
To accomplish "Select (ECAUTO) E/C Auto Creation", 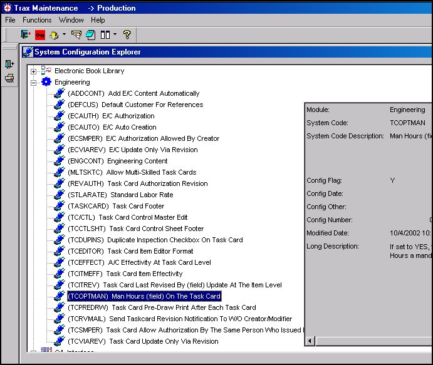I will coord(112,128).
